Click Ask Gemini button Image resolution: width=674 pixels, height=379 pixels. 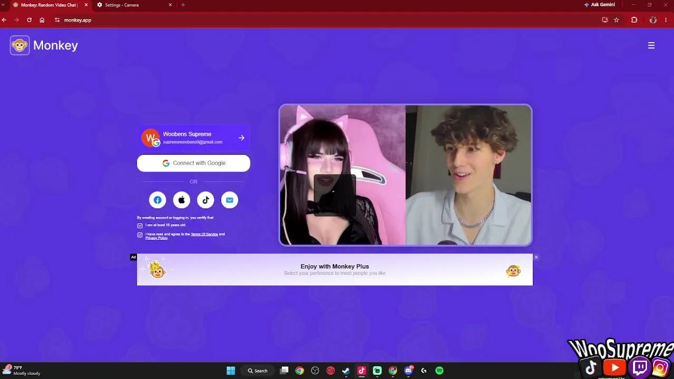pyautogui.click(x=599, y=5)
